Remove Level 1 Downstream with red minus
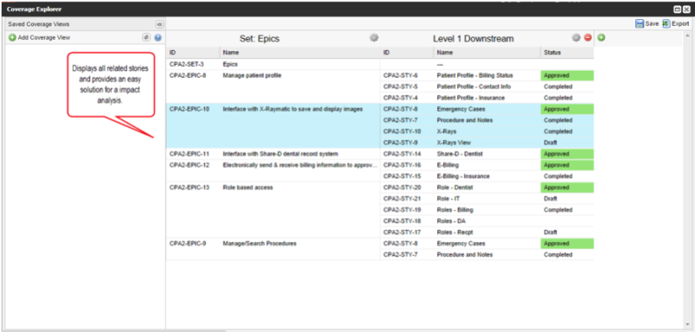The image size is (695, 332). coord(588,38)
